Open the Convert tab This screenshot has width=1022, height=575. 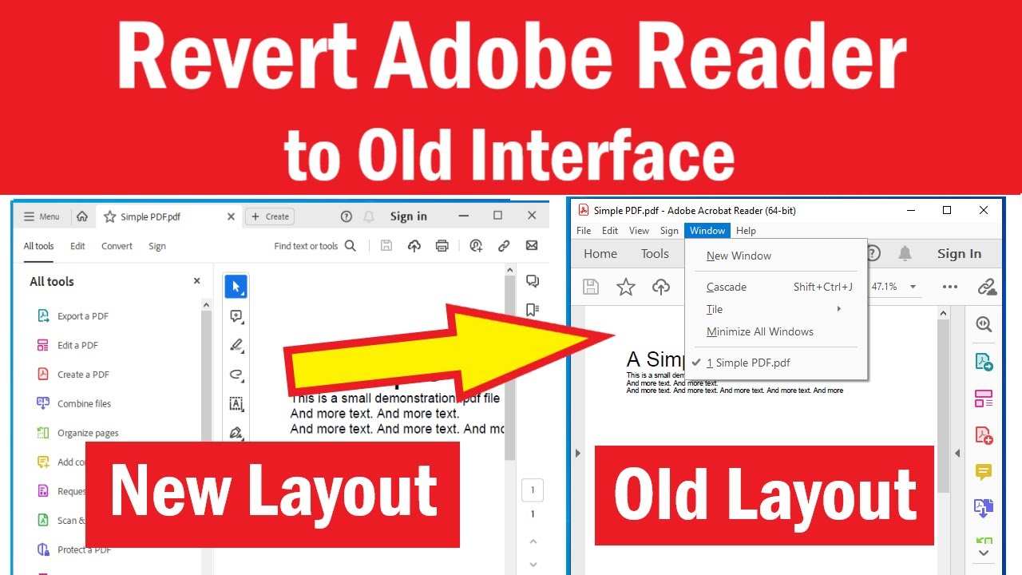pyautogui.click(x=117, y=246)
